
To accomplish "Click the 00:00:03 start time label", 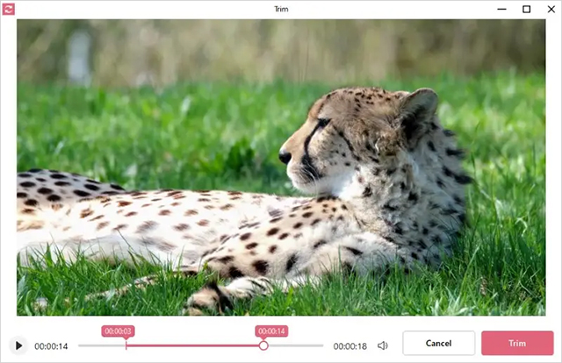I will click(x=118, y=331).
